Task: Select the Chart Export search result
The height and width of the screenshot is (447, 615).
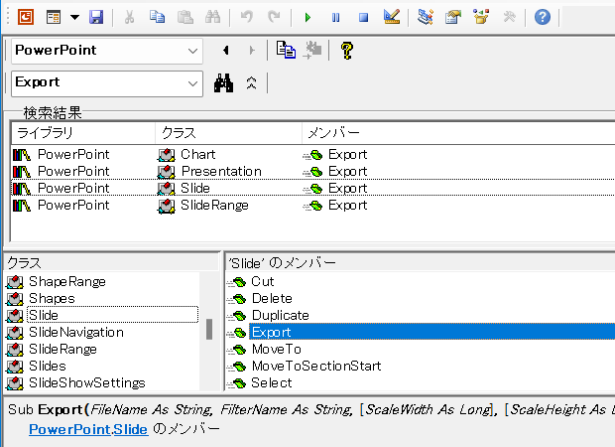Action: pos(313,154)
